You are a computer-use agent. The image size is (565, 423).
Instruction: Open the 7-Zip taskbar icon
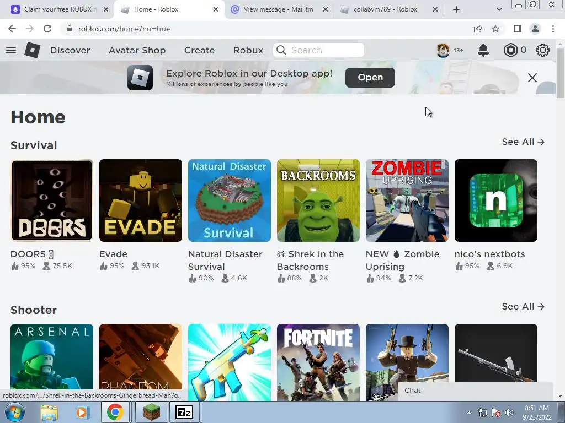(184, 412)
